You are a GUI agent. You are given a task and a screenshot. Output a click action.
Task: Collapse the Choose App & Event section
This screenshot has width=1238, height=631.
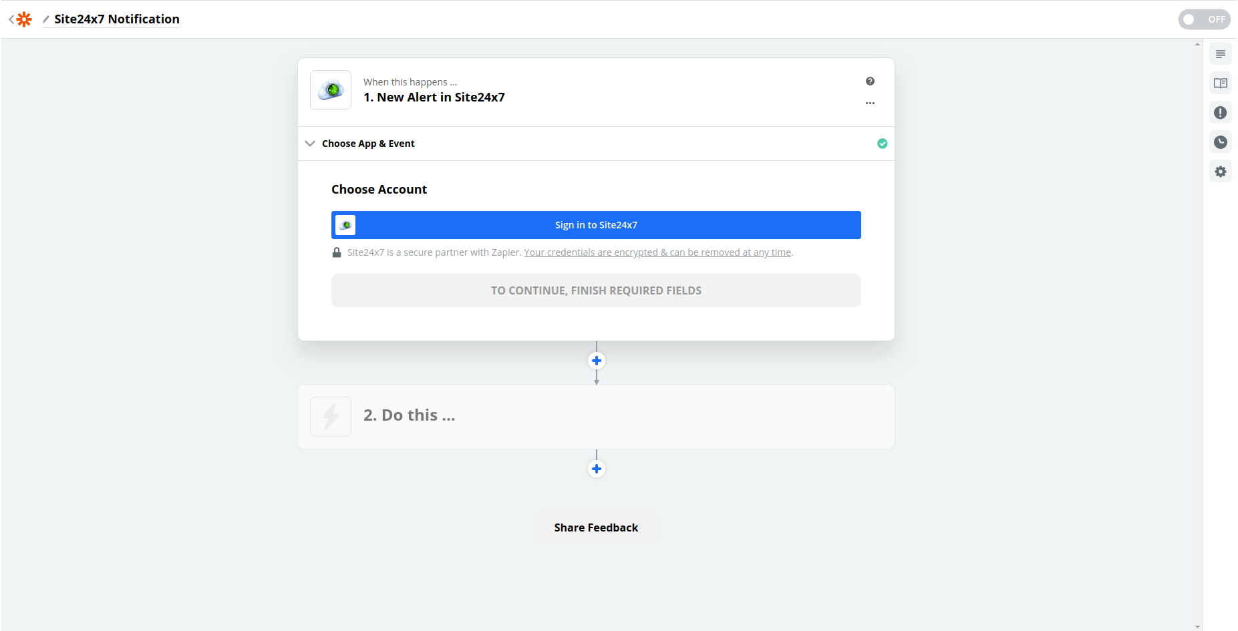click(x=310, y=144)
